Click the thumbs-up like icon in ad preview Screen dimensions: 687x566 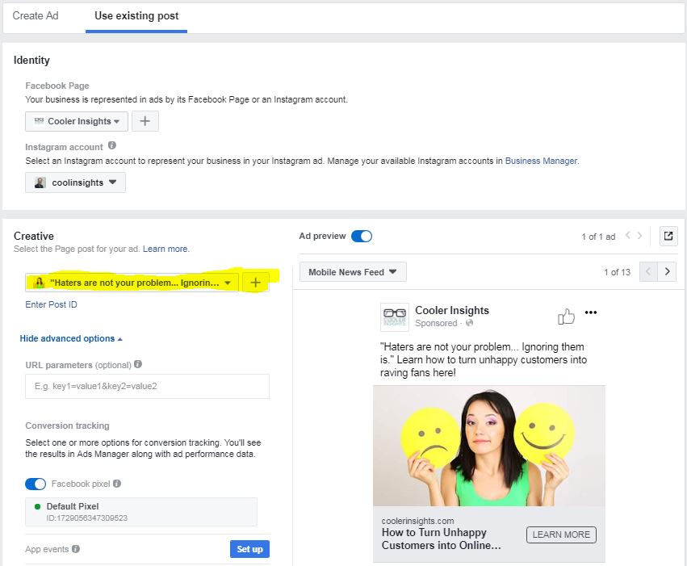point(566,316)
